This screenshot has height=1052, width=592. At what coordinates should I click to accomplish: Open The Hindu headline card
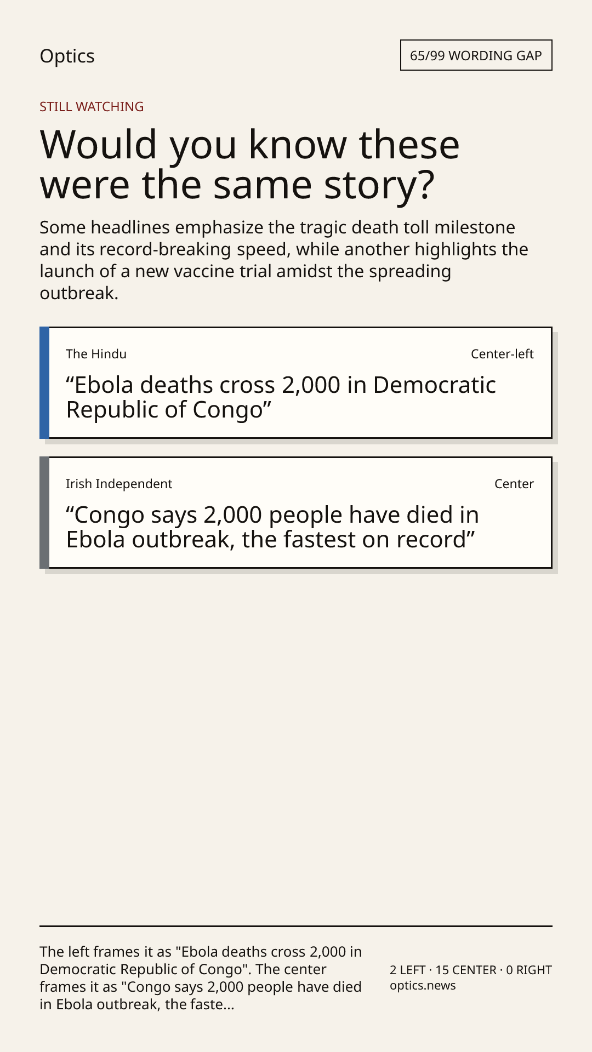[x=295, y=382]
